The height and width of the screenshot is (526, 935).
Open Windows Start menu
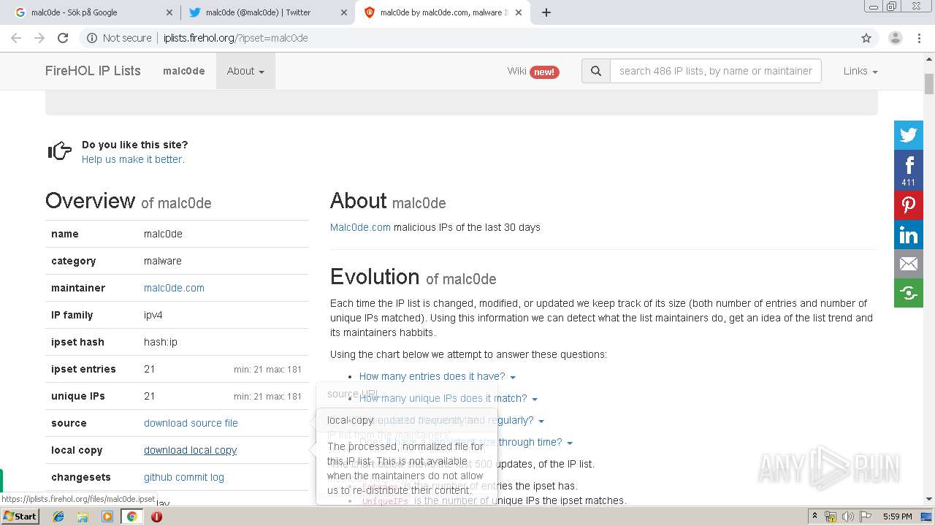tap(20, 517)
